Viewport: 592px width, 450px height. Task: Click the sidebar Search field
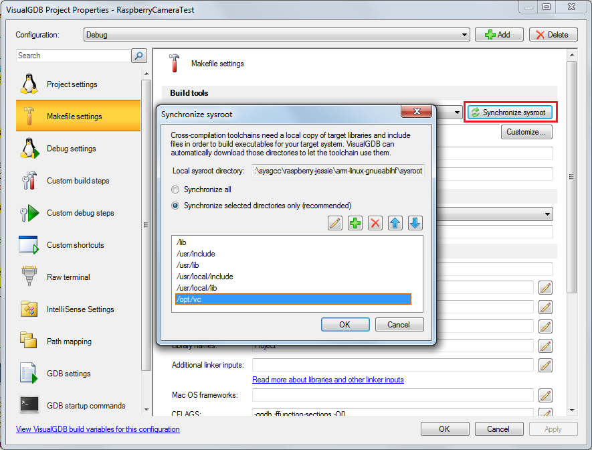tap(73, 56)
